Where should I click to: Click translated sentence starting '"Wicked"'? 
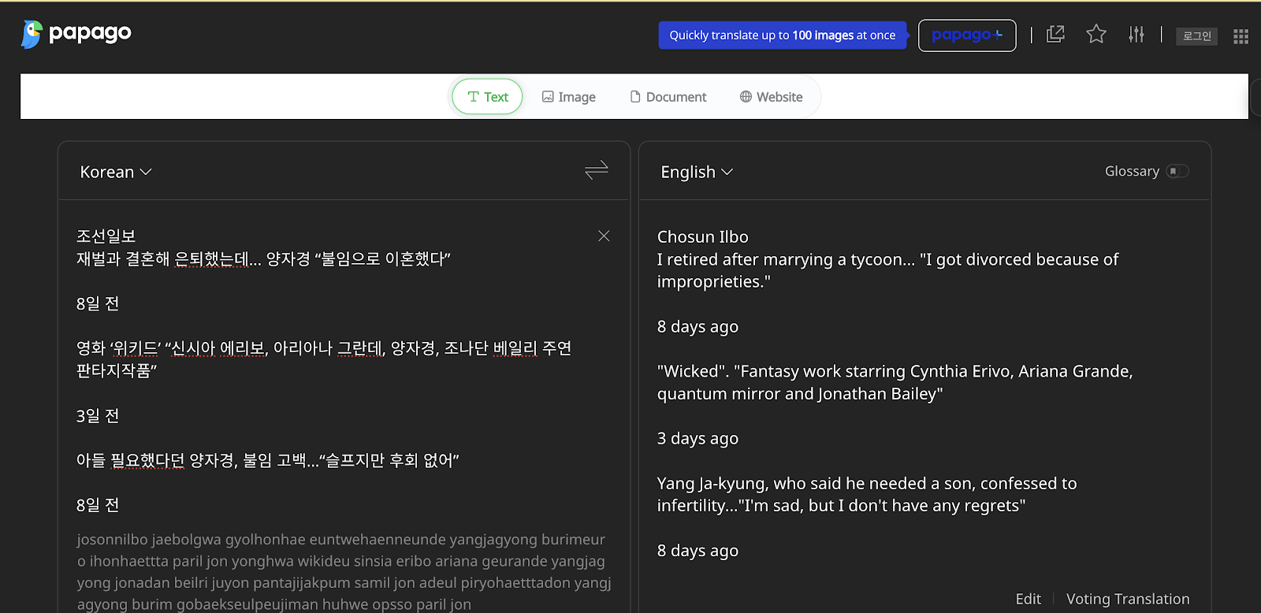point(895,382)
